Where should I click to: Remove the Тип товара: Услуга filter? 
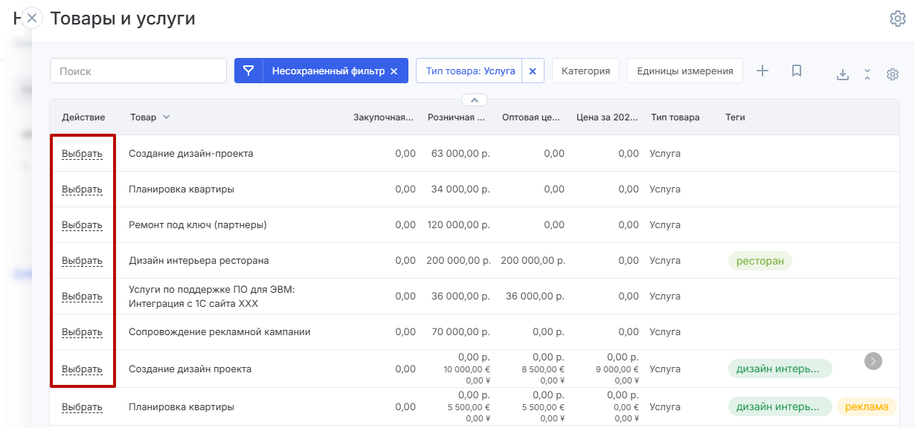[x=533, y=71]
